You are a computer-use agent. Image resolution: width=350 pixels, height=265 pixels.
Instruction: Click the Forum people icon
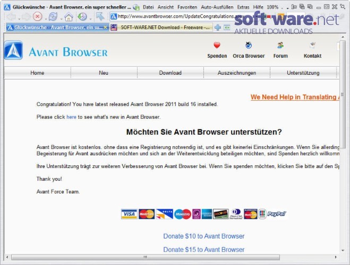pyautogui.click(x=280, y=45)
